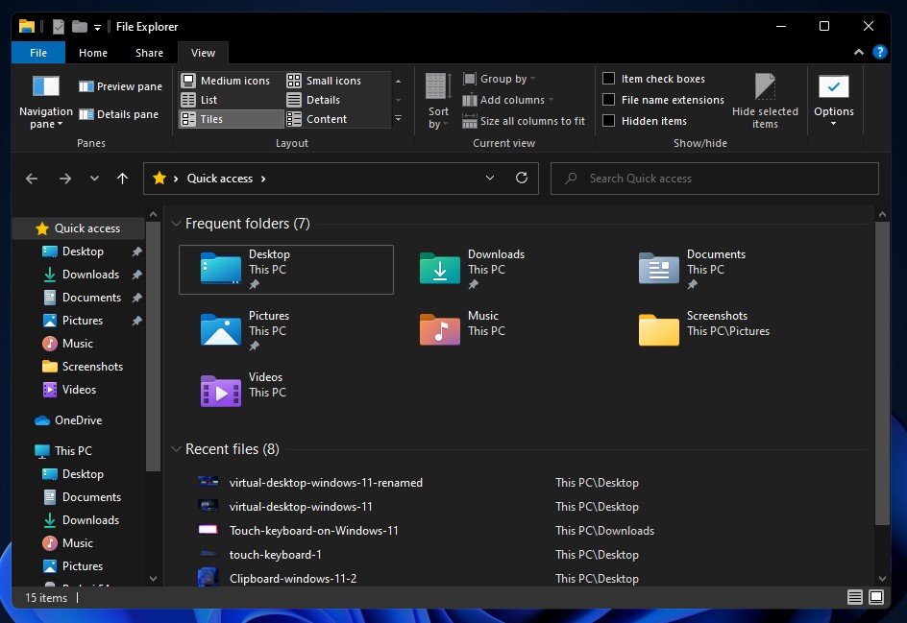Toggle the Preview pane

tap(120, 86)
